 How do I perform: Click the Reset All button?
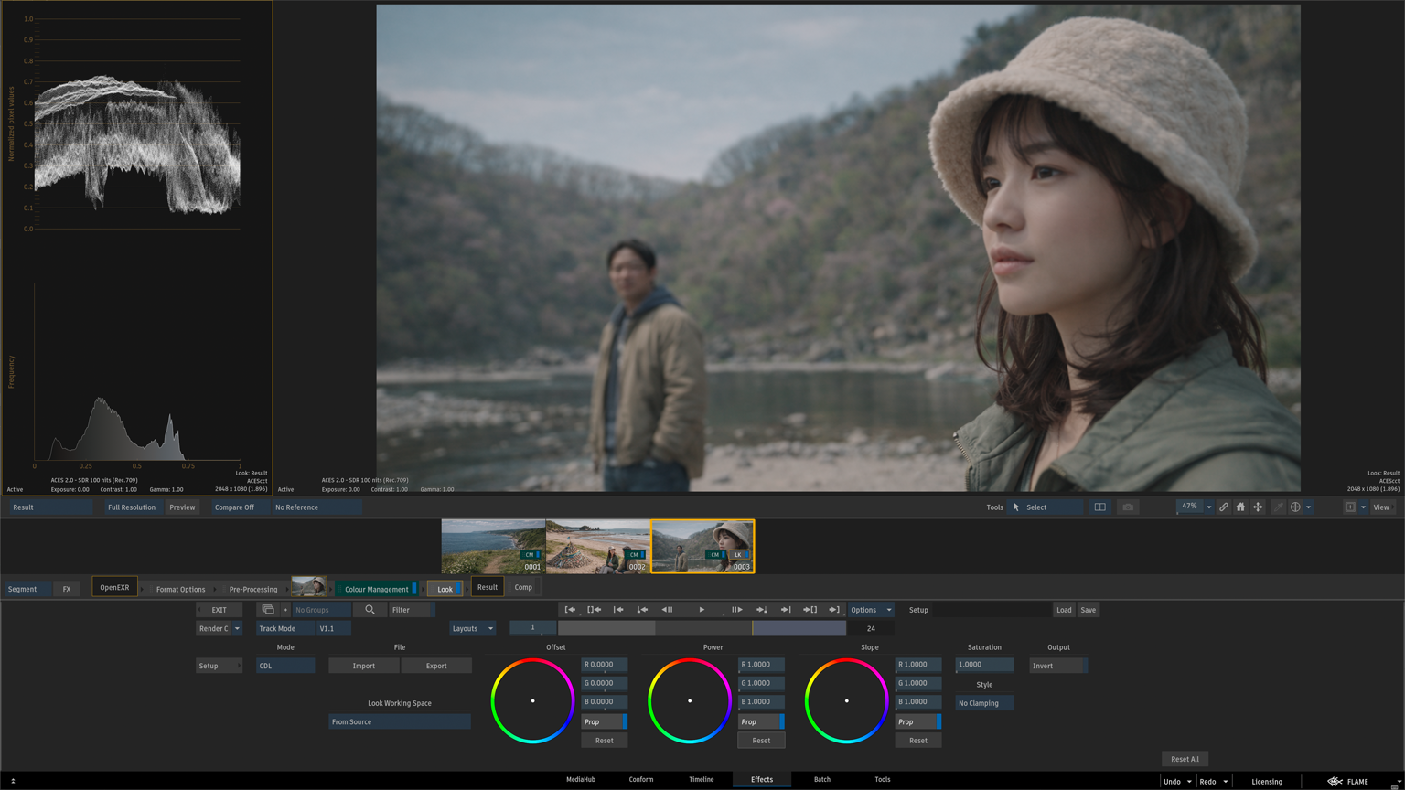[x=1185, y=759]
